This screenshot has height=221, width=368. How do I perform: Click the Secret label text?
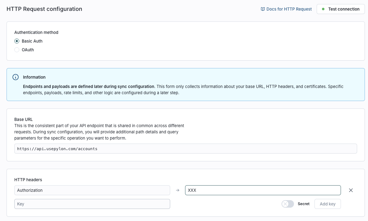coord(304,204)
